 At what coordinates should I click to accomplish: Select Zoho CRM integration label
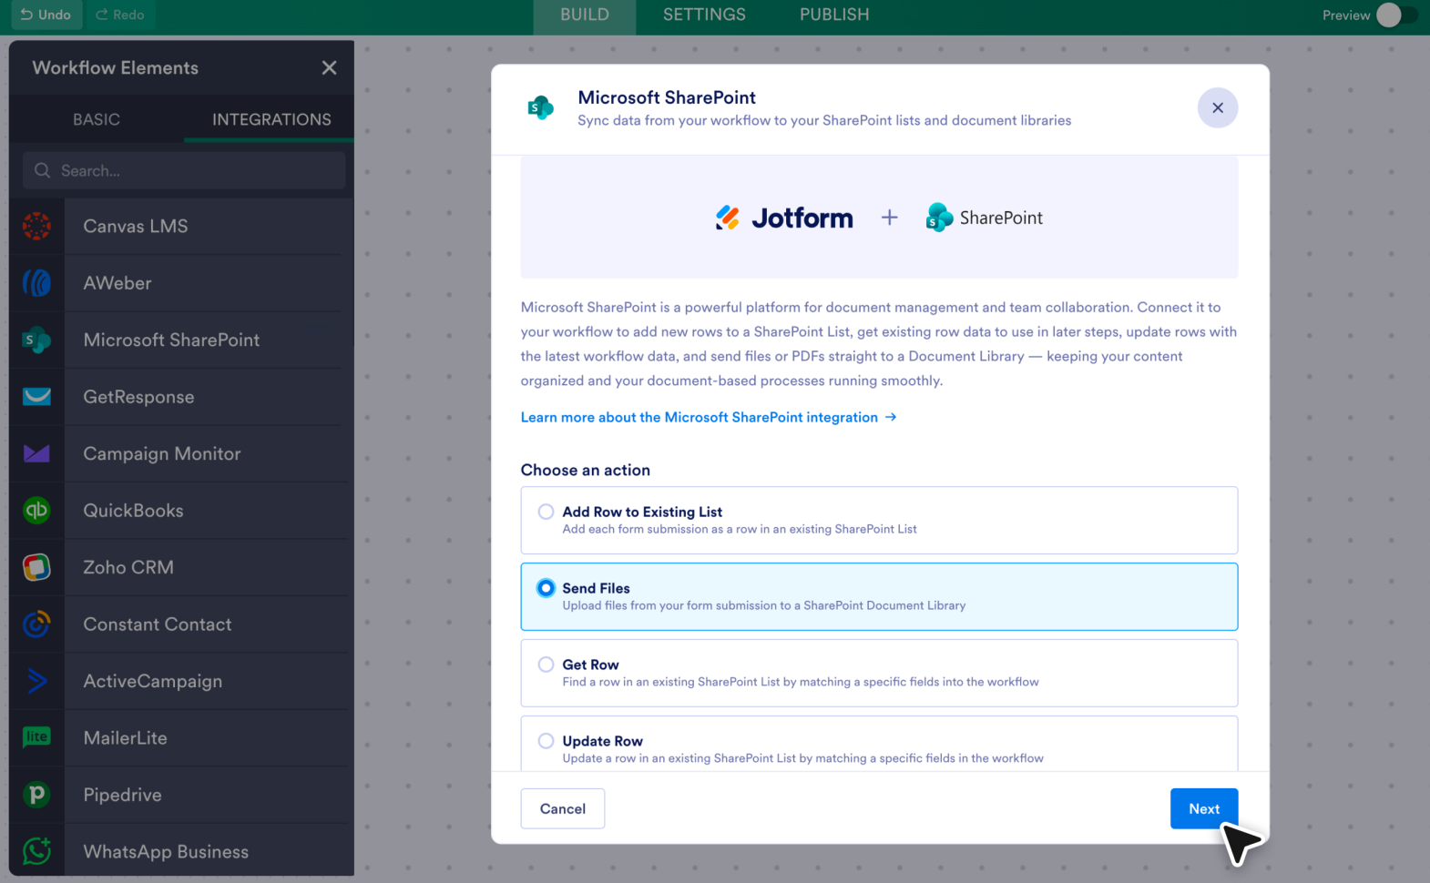point(128,567)
